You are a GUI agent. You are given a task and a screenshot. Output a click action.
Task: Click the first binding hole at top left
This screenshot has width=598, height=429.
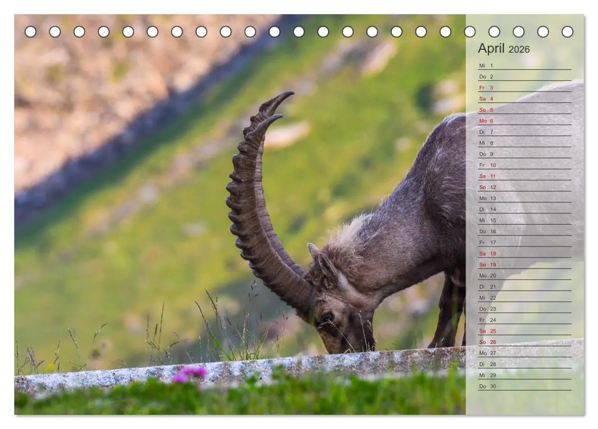coord(30,32)
